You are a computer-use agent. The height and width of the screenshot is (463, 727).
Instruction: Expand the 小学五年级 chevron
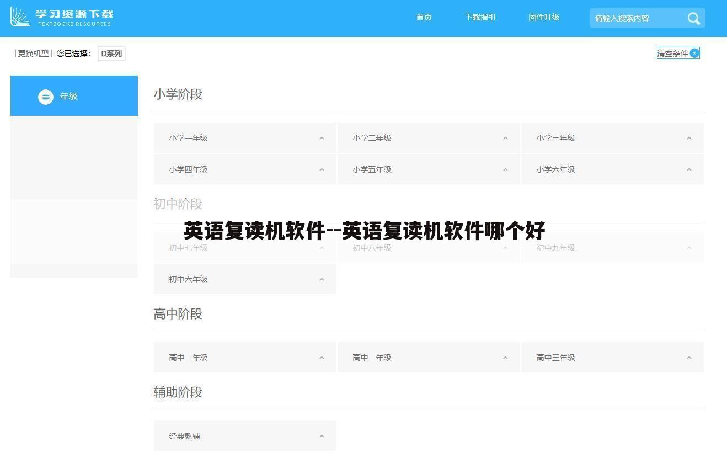tap(505, 169)
